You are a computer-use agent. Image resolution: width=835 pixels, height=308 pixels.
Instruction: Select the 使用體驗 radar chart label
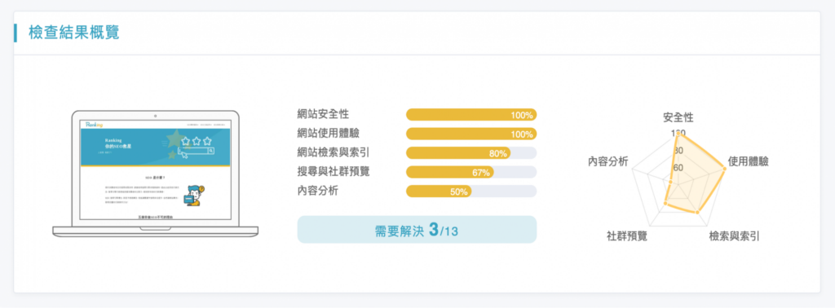(749, 161)
